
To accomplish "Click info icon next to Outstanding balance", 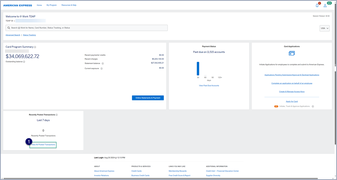I will pos(24,62).
